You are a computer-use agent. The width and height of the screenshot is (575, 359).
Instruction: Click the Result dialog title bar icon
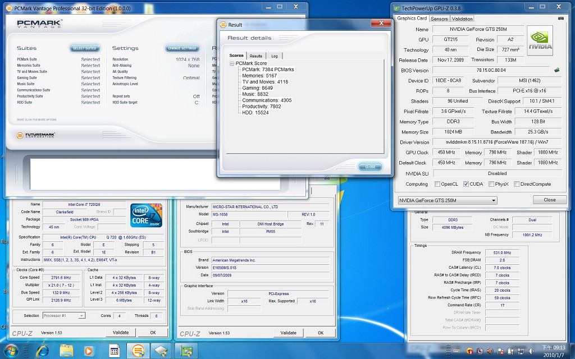(223, 25)
